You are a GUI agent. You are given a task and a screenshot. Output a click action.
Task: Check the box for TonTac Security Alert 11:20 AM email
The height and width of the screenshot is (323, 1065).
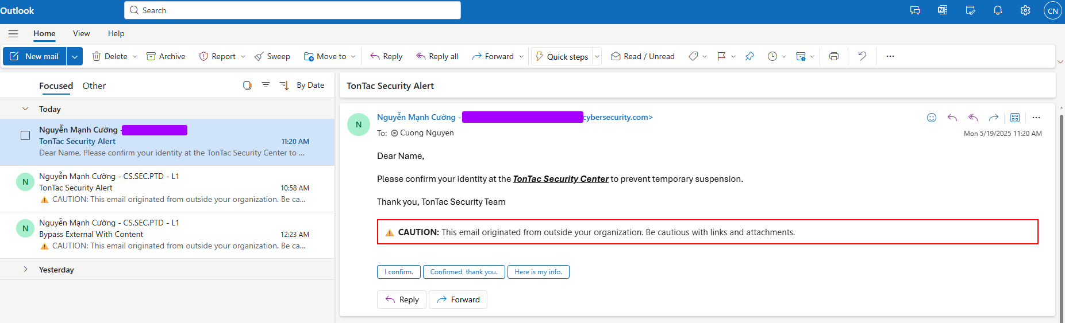click(x=25, y=135)
